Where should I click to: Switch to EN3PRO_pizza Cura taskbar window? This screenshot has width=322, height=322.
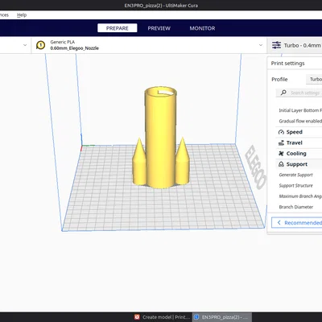click(x=222, y=317)
